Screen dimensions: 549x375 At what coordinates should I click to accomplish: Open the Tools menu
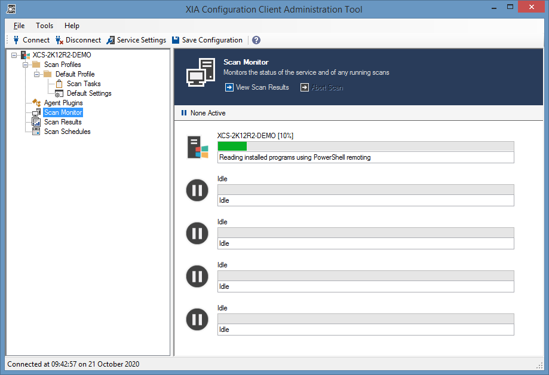click(x=44, y=26)
